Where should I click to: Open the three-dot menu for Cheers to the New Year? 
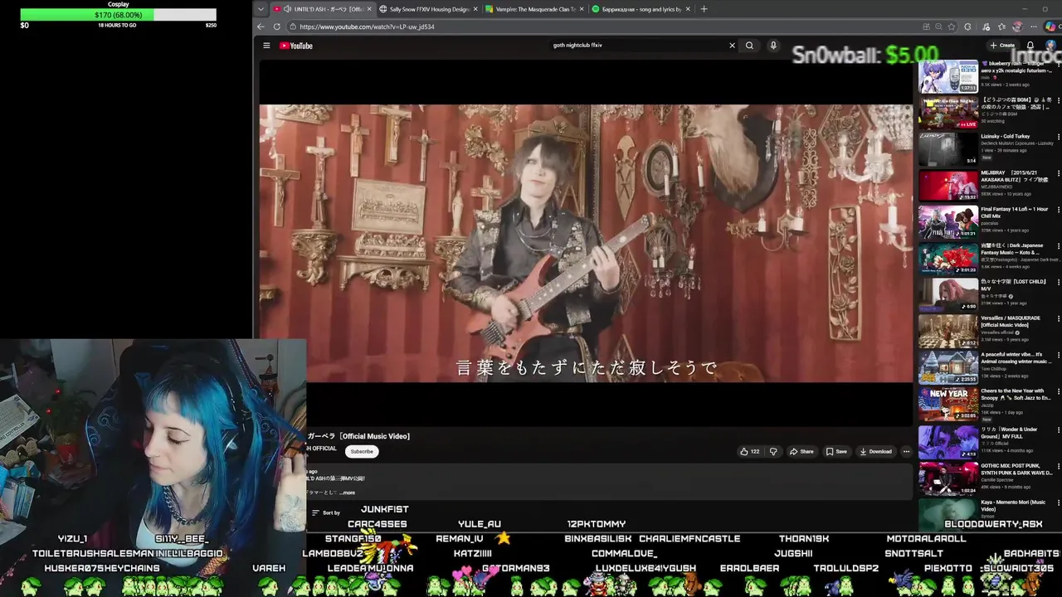(x=1058, y=392)
